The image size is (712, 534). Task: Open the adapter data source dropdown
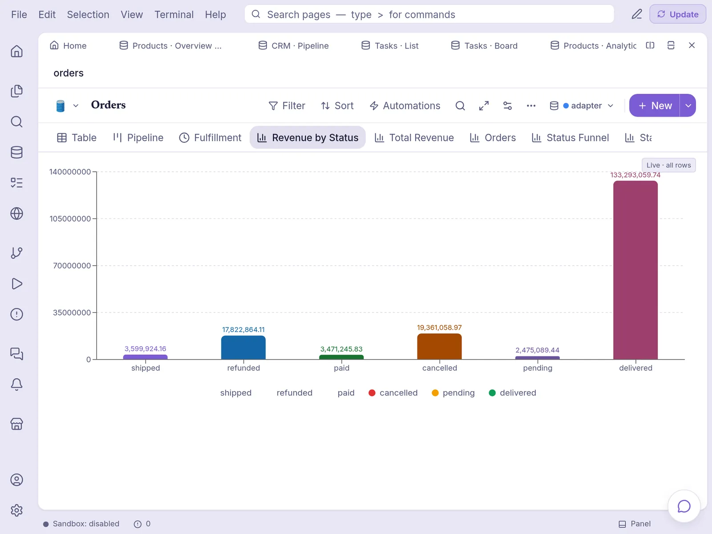[x=582, y=105]
